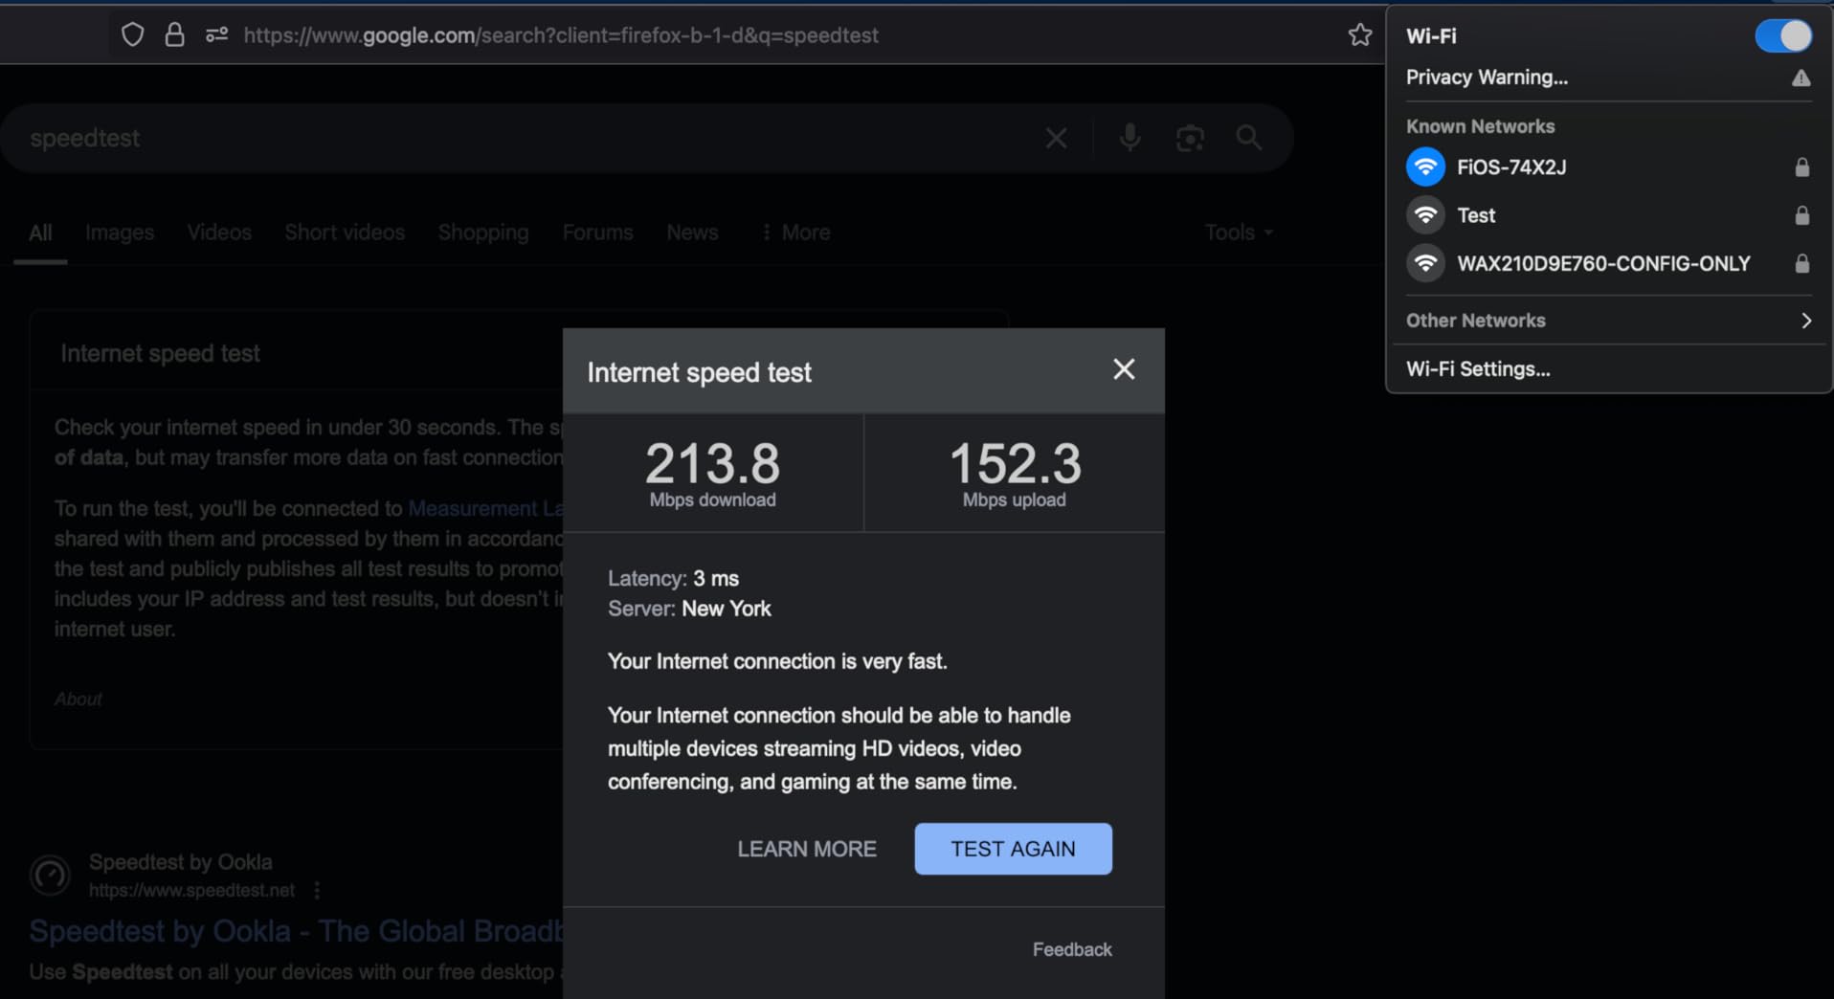1834x999 pixels.
Task: Open Wi-Fi Settings from the menu
Action: (1477, 369)
